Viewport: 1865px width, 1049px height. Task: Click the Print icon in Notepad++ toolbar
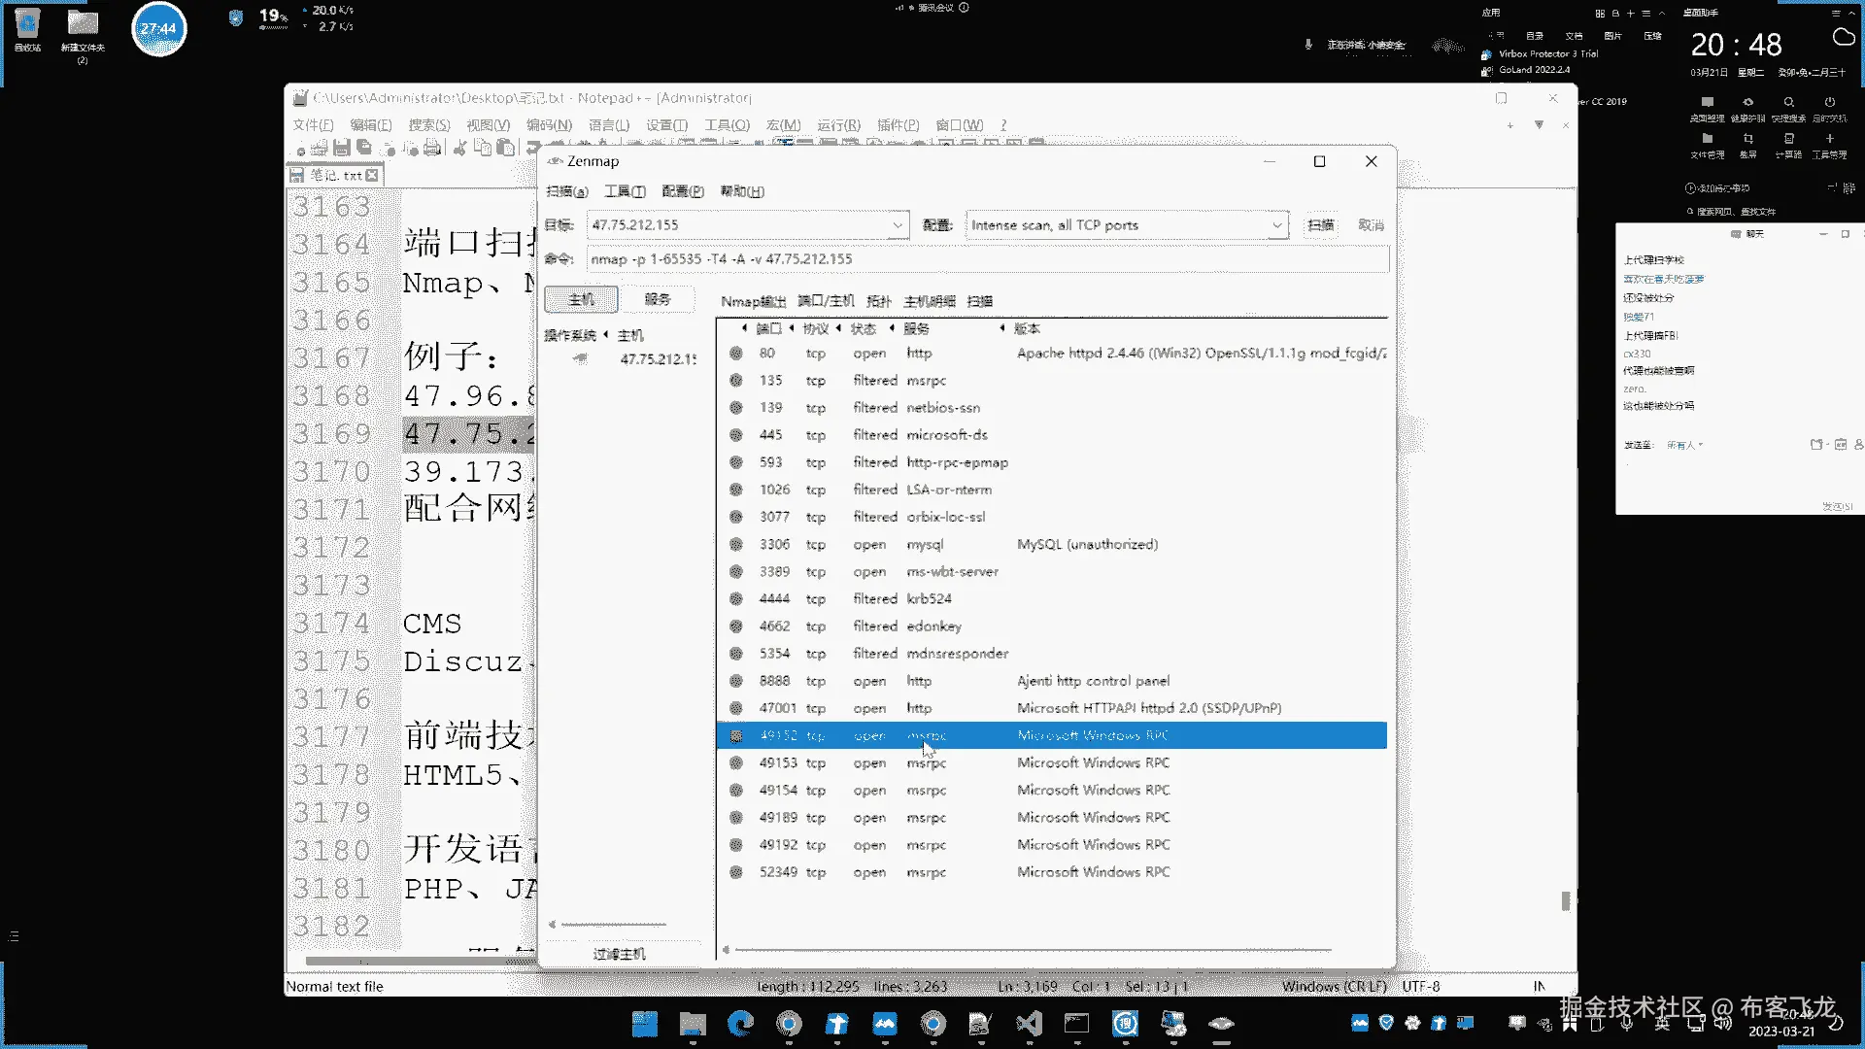(432, 148)
